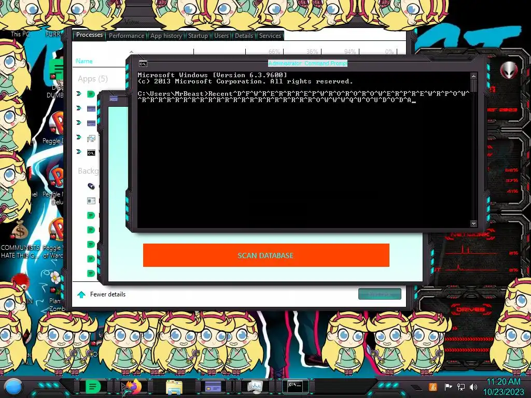
Task: Open the App history tab
Action: click(166, 36)
